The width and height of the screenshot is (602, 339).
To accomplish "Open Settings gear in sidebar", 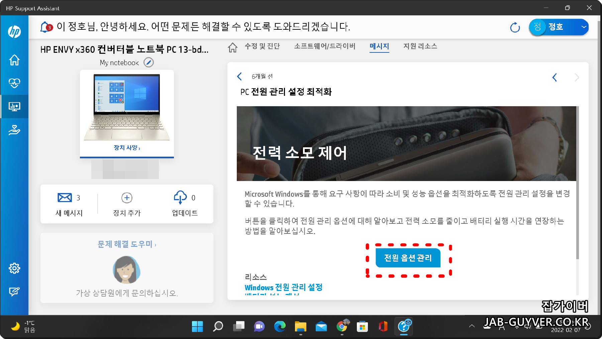I will click(14, 268).
